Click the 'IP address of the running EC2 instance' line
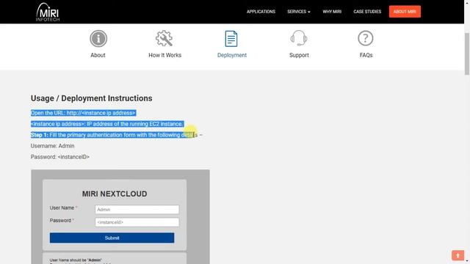The image size is (470, 264). [107, 124]
